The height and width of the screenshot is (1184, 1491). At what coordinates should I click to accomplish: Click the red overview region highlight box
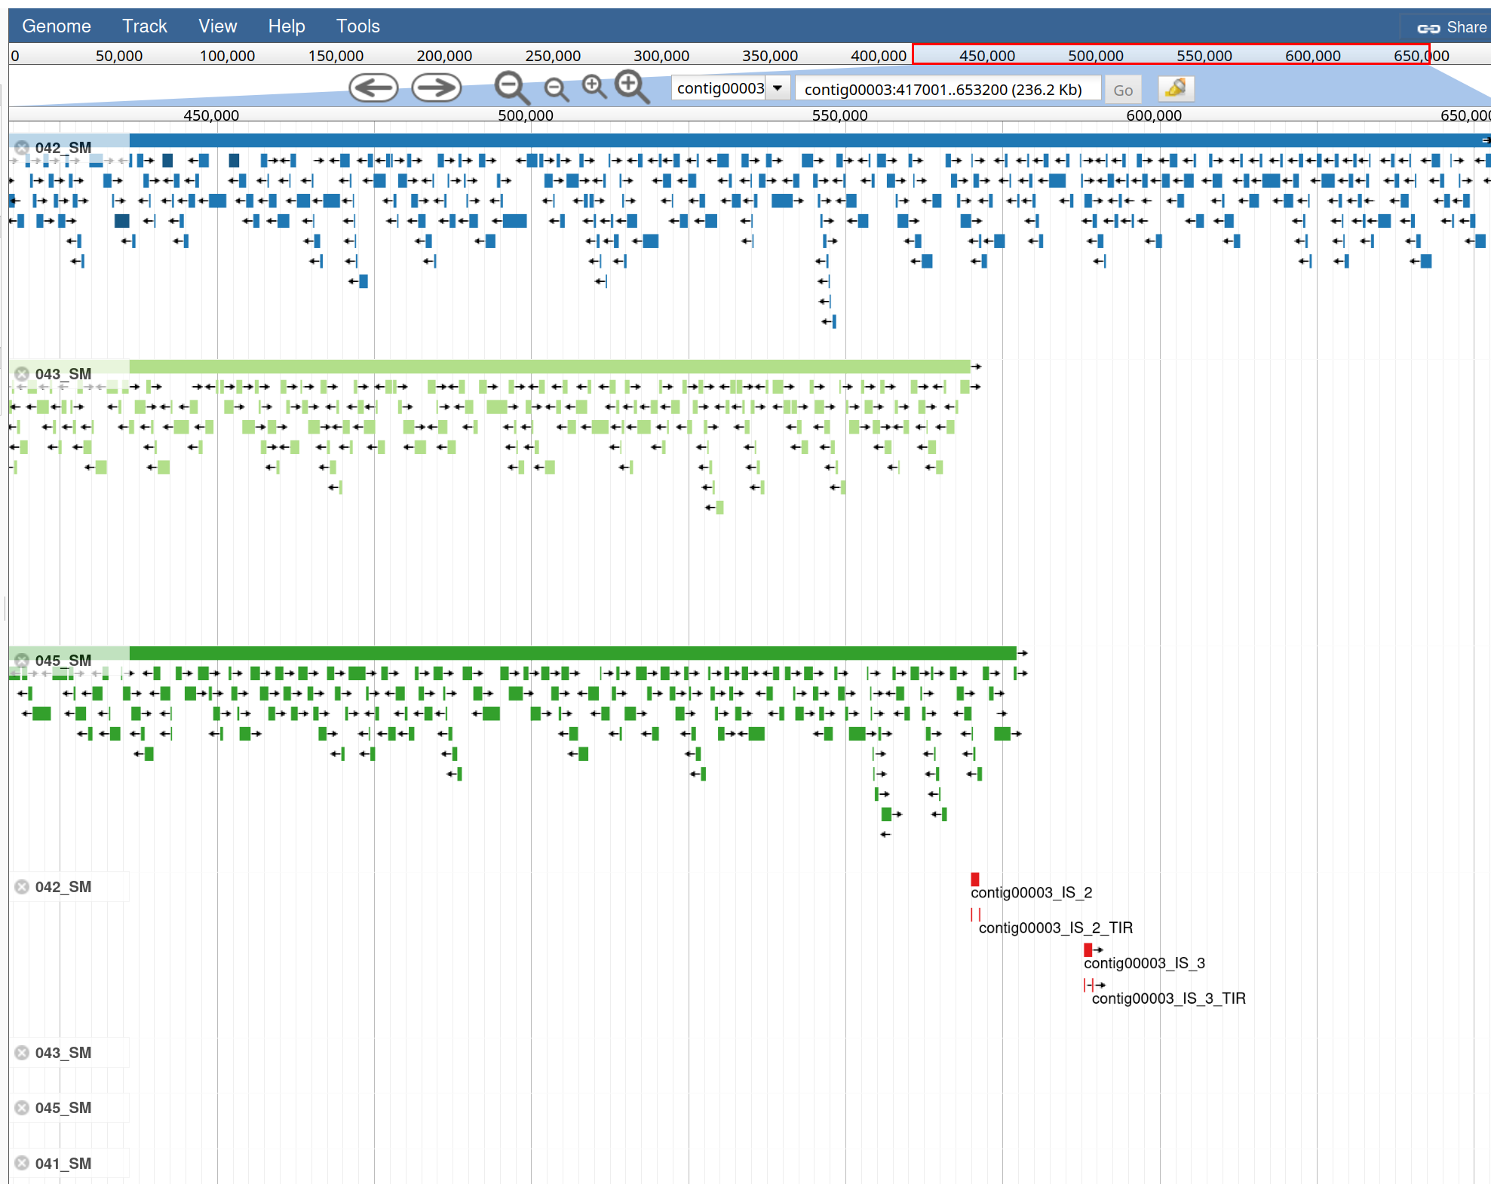click(x=1170, y=54)
